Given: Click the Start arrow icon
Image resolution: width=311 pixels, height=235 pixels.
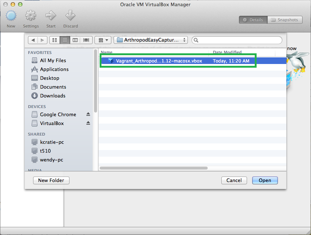Looking at the screenshot, I should 51,15.
